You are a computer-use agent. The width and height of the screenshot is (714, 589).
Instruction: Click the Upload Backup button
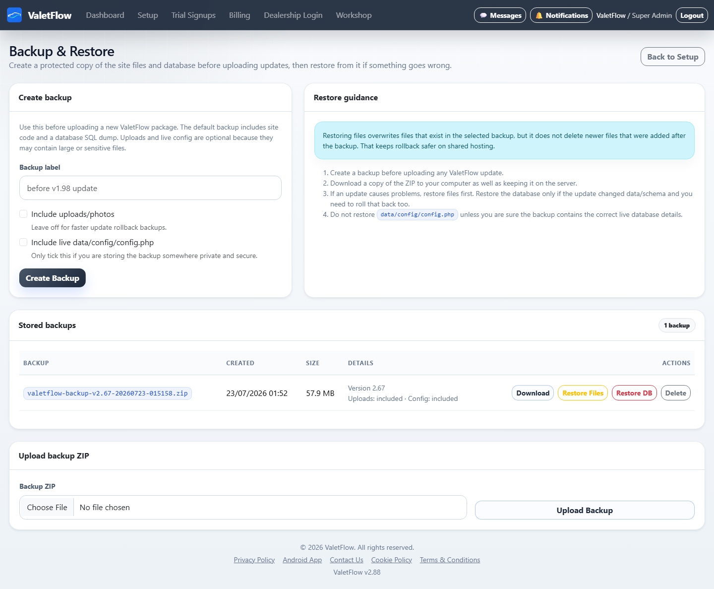tap(585, 510)
